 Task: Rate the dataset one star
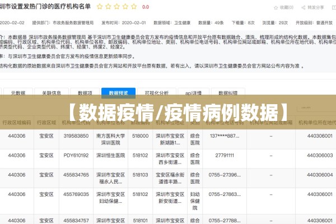coord(100,6)
